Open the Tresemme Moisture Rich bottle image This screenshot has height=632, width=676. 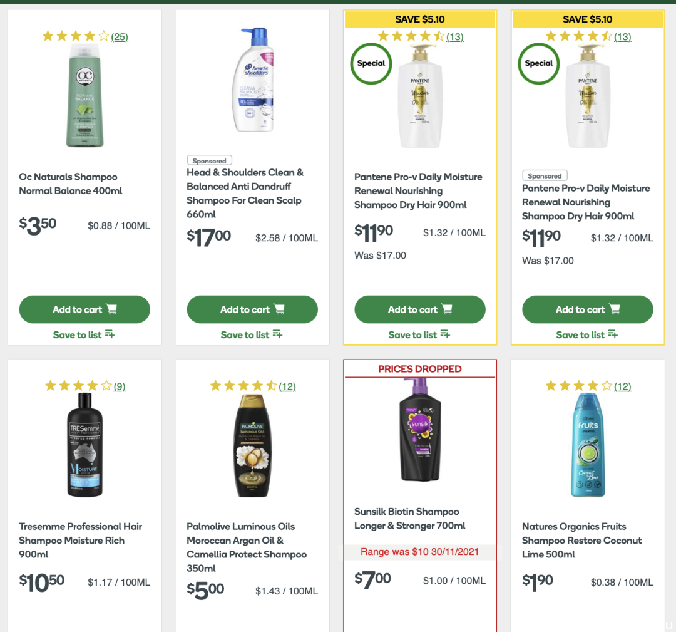click(x=85, y=445)
